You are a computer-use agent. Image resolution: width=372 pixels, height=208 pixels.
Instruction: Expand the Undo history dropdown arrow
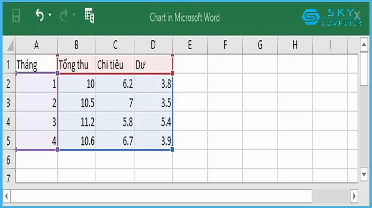50,15
